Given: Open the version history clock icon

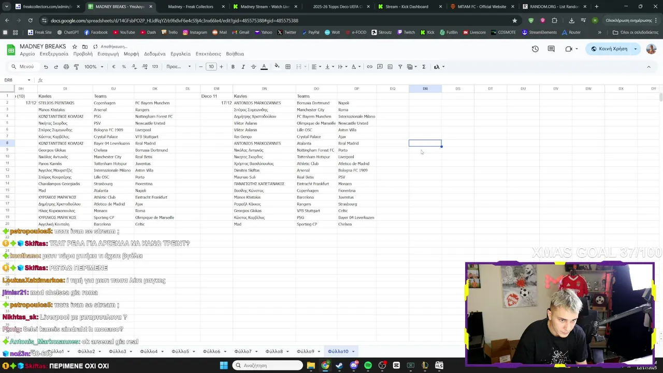Looking at the screenshot, I should [x=535, y=49].
